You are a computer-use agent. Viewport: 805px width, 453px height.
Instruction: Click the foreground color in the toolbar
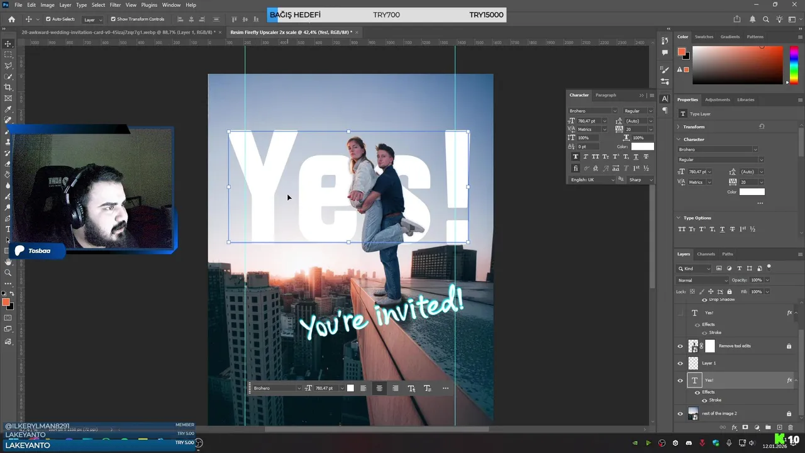6,303
